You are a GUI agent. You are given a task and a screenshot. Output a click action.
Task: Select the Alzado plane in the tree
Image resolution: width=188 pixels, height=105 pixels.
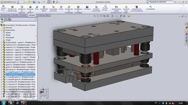8,33
